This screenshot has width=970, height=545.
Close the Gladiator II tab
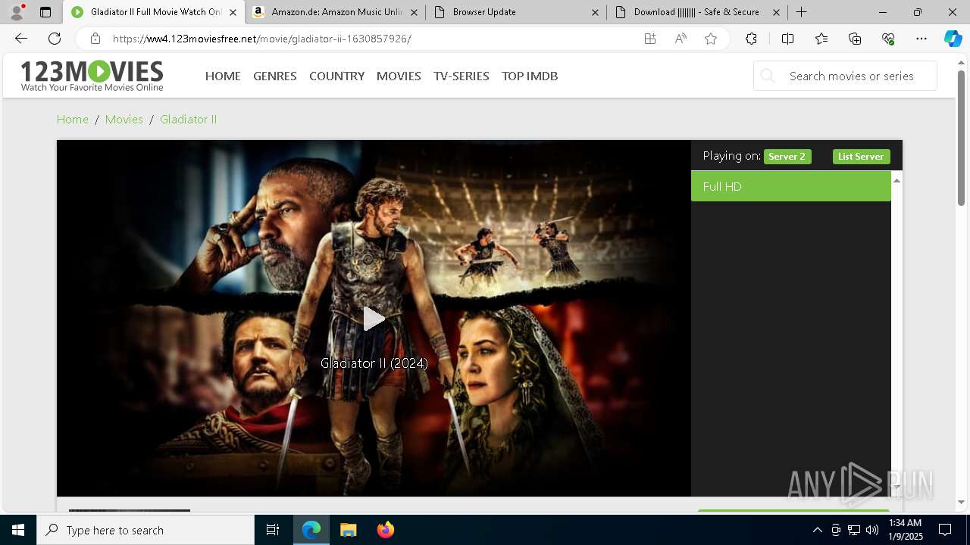pyautogui.click(x=233, y=12)
